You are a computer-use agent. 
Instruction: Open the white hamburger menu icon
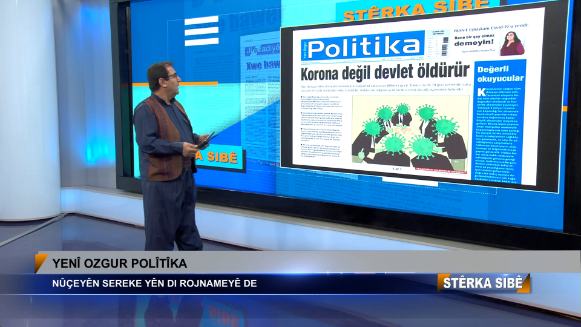[x=202, y=31]
